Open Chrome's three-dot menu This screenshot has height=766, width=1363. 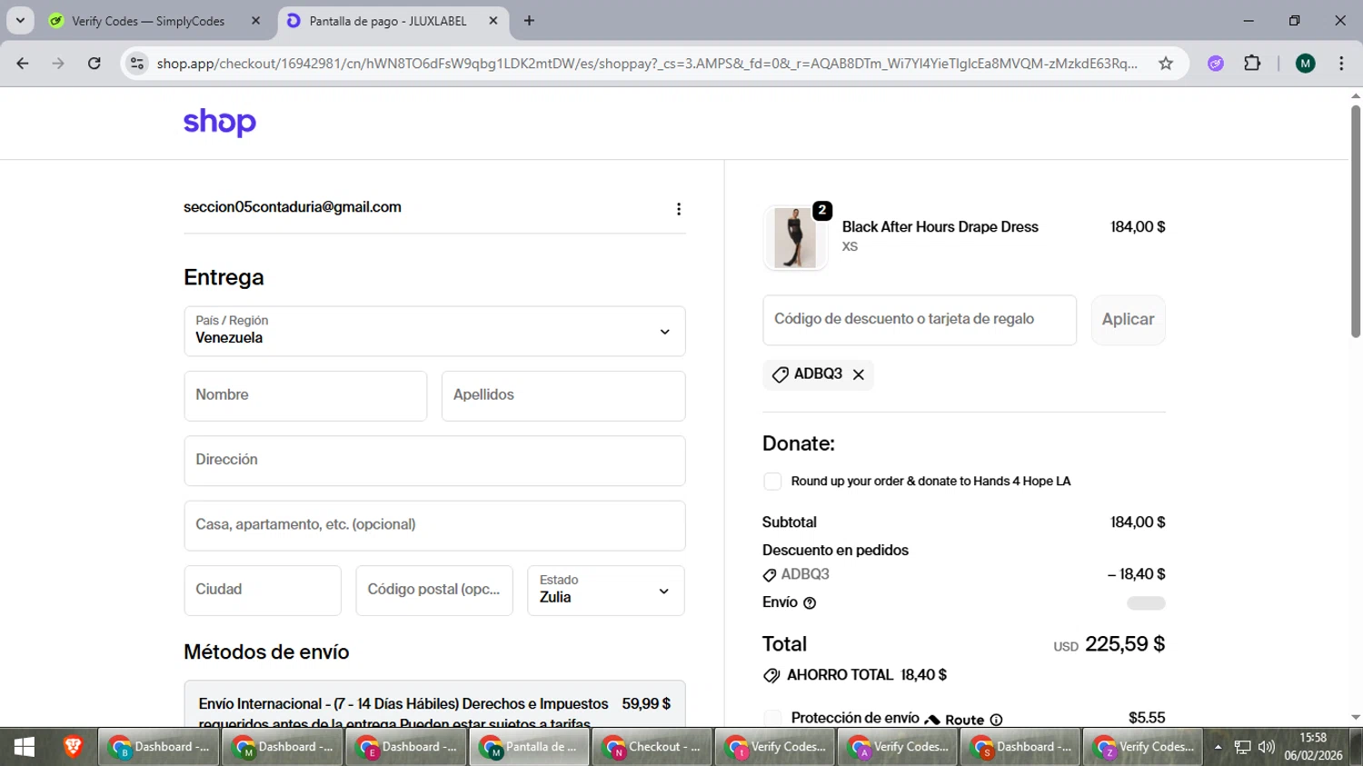coord(1341,64)
